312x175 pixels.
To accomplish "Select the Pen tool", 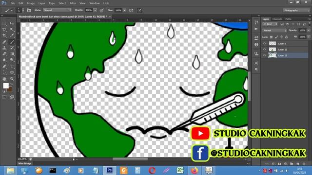I will pyautogui.click(x=4, y=66).
